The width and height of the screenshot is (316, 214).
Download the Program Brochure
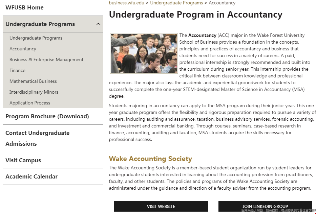[47, 116]
